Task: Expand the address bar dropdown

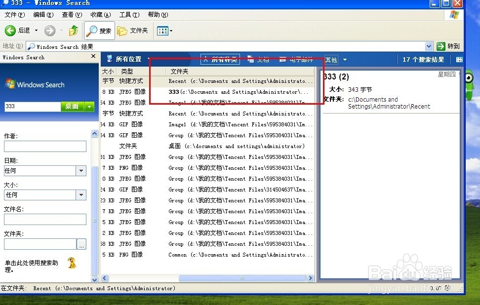Action: click(x=429, y=46)
